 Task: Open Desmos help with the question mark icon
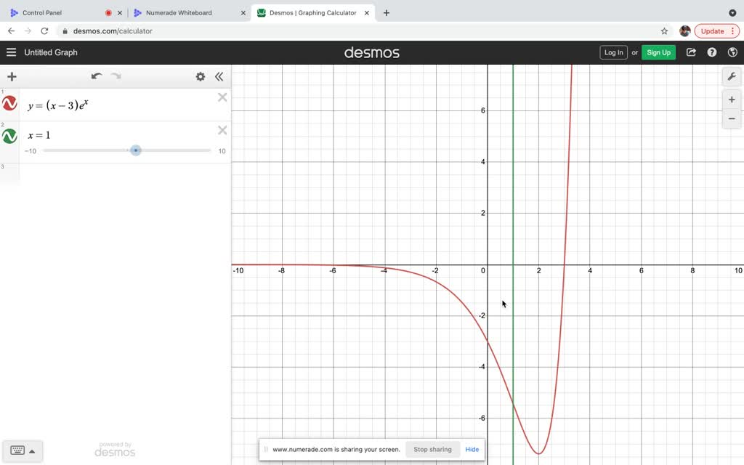click(x=712, y=52)
